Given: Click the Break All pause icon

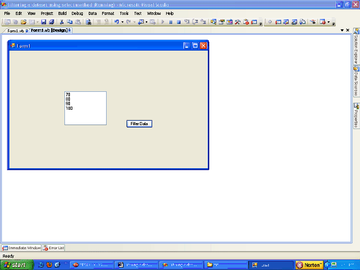Looking at the screenshot, I should (171, 22).
